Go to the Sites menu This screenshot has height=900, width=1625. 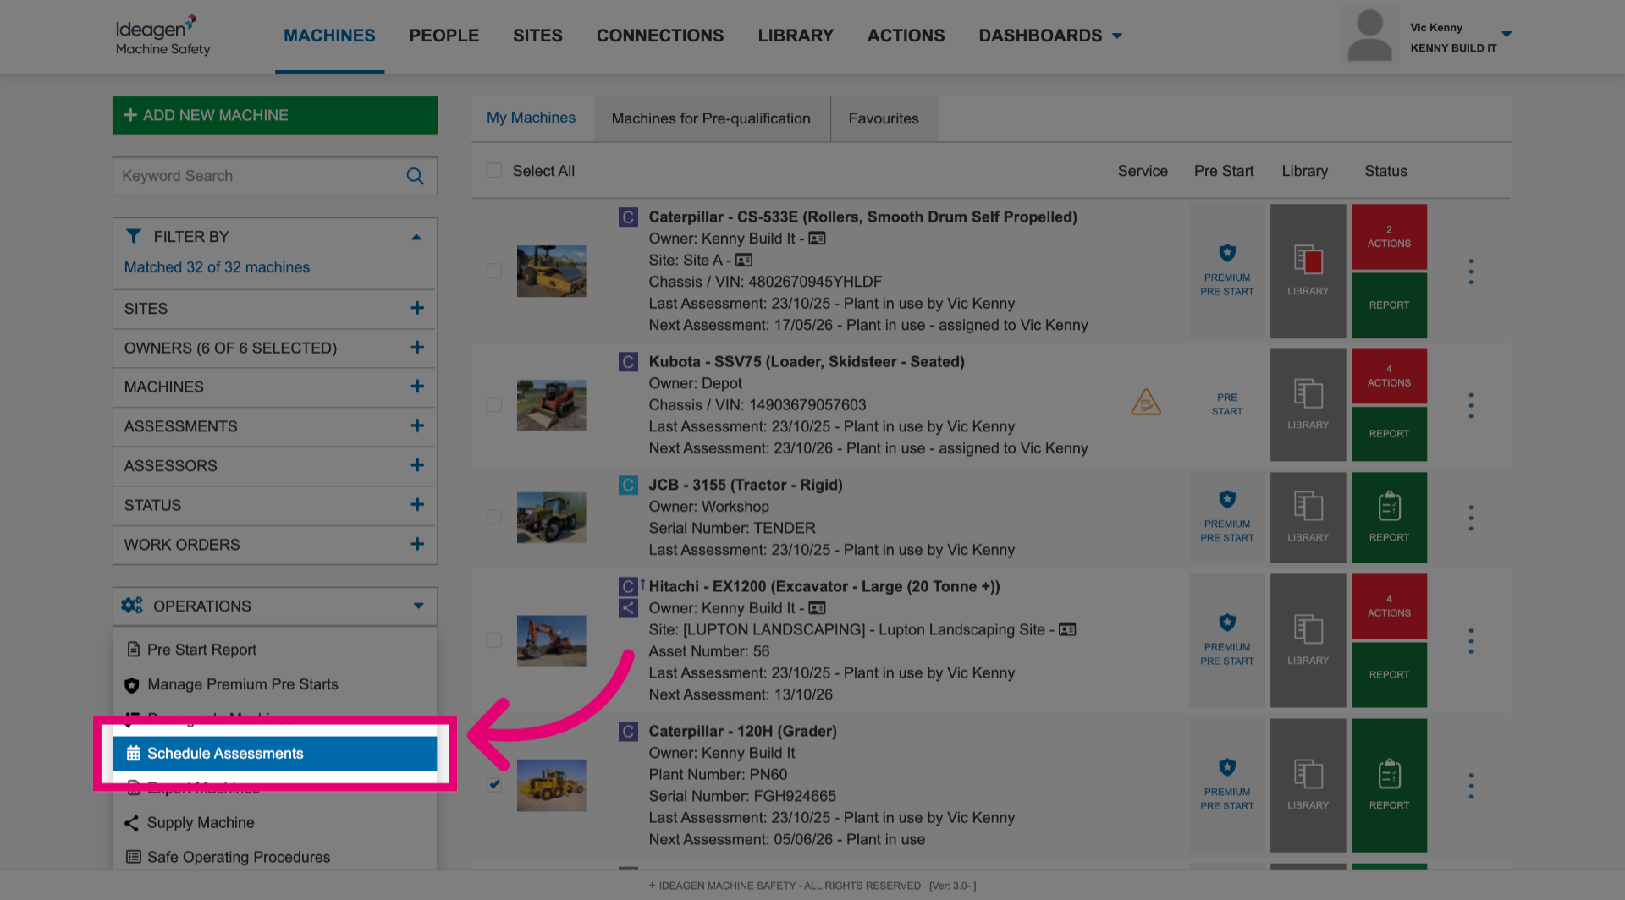click(x=537, y=36)
